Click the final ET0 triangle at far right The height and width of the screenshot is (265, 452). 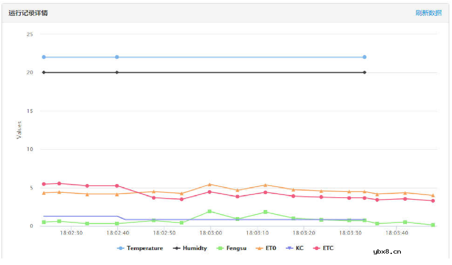(x=433, y=195)
